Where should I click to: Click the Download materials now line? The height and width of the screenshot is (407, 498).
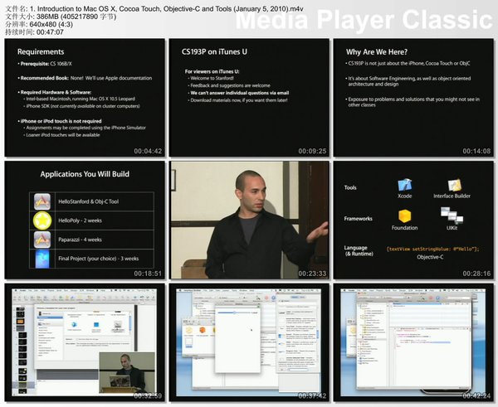pos(238,100)
